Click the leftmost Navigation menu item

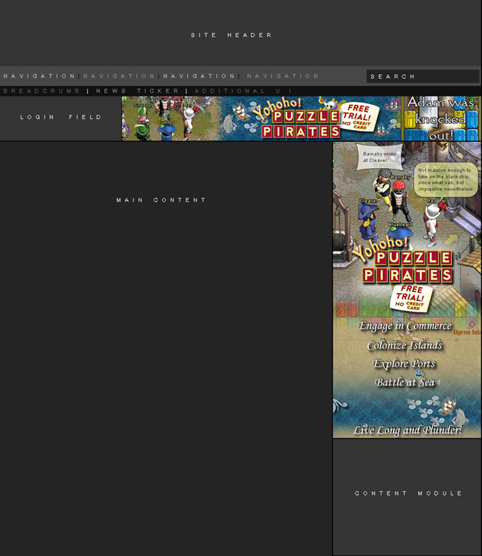[39, 76]
